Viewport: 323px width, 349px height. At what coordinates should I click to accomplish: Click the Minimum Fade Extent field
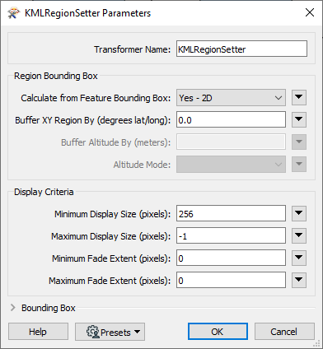pos(231,258)
